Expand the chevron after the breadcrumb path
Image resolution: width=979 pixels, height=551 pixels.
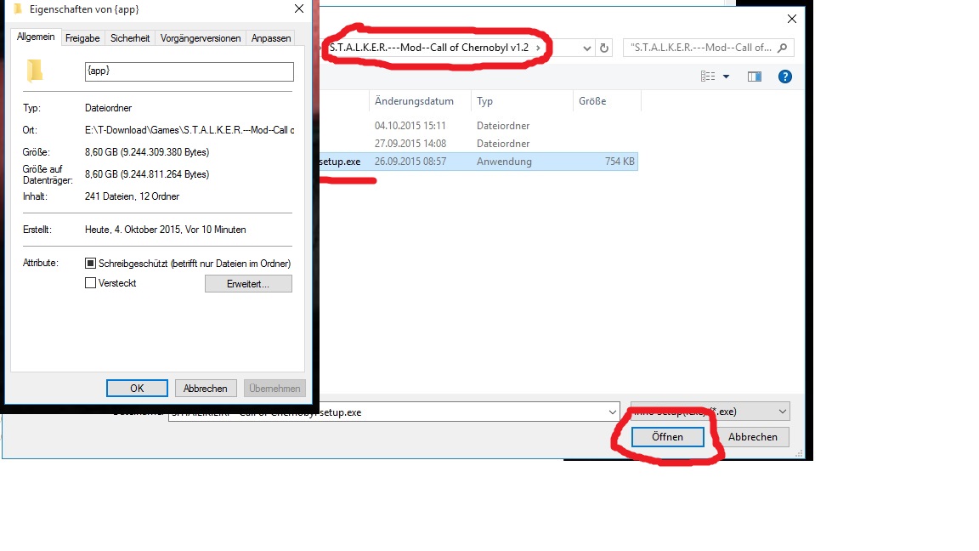538,48
